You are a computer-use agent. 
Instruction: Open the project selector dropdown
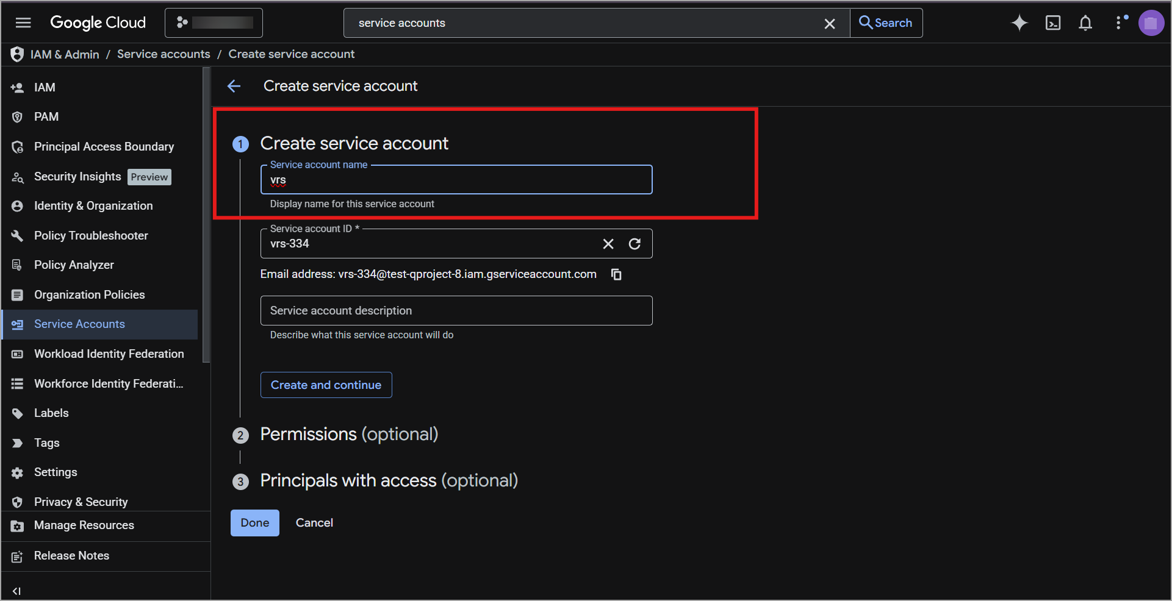[214, 23]
